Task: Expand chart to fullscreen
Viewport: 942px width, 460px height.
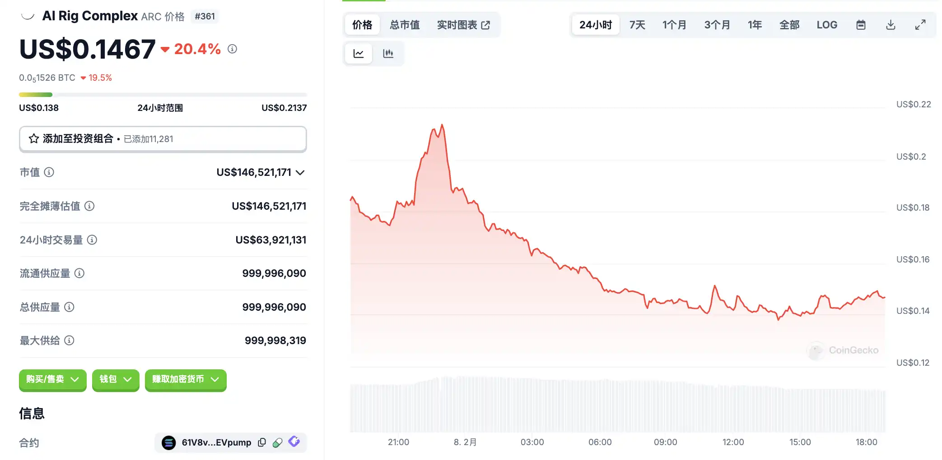Action: click(920, 25)
